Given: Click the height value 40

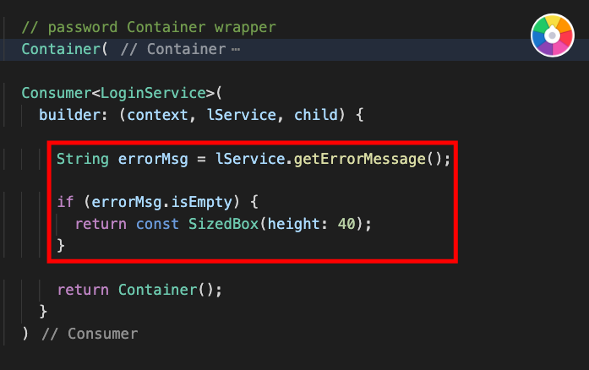Looking at the screenshot, I should [x=346, y=224].
